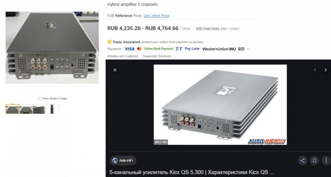331x177 pixels.
Task: Open three-dot more options menu
Action: (326, 160)
